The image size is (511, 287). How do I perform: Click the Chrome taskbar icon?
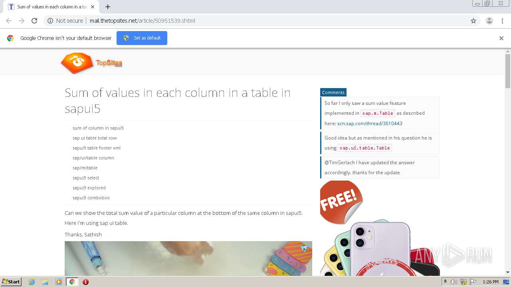point(72,282)
